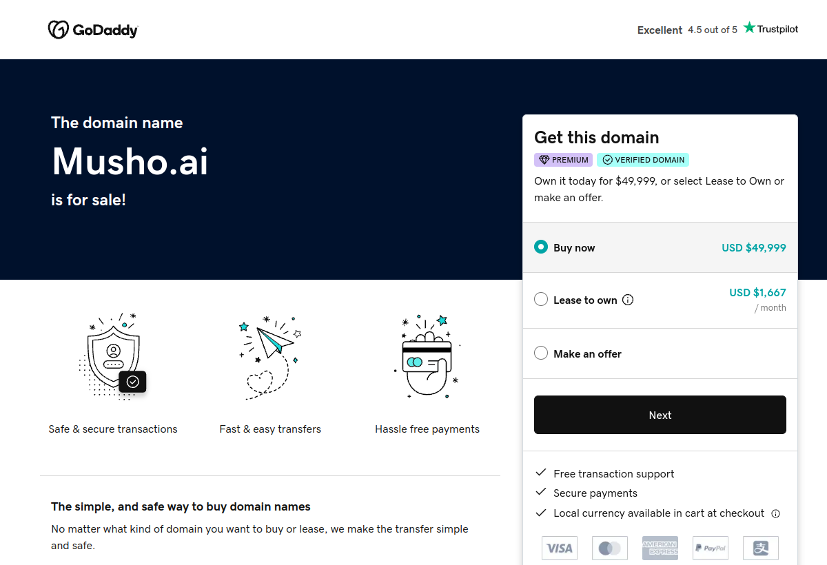Click 'Local currency available in cart at checkout'
The width and height of the screenshot is (827, 565).
click(x=659, y=513)
